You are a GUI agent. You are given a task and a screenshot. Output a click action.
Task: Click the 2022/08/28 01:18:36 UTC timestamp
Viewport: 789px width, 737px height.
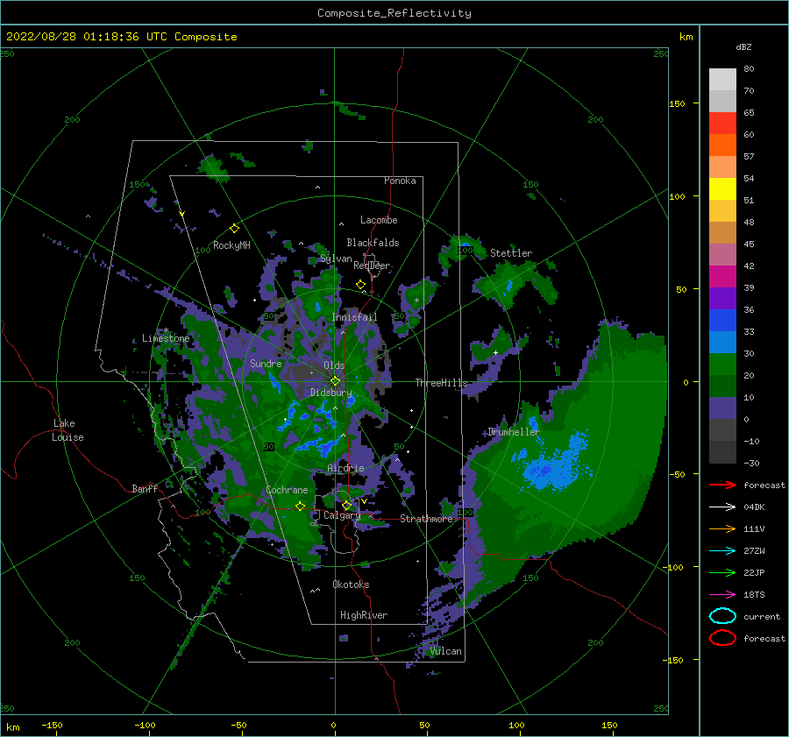[x=86, y=37]
